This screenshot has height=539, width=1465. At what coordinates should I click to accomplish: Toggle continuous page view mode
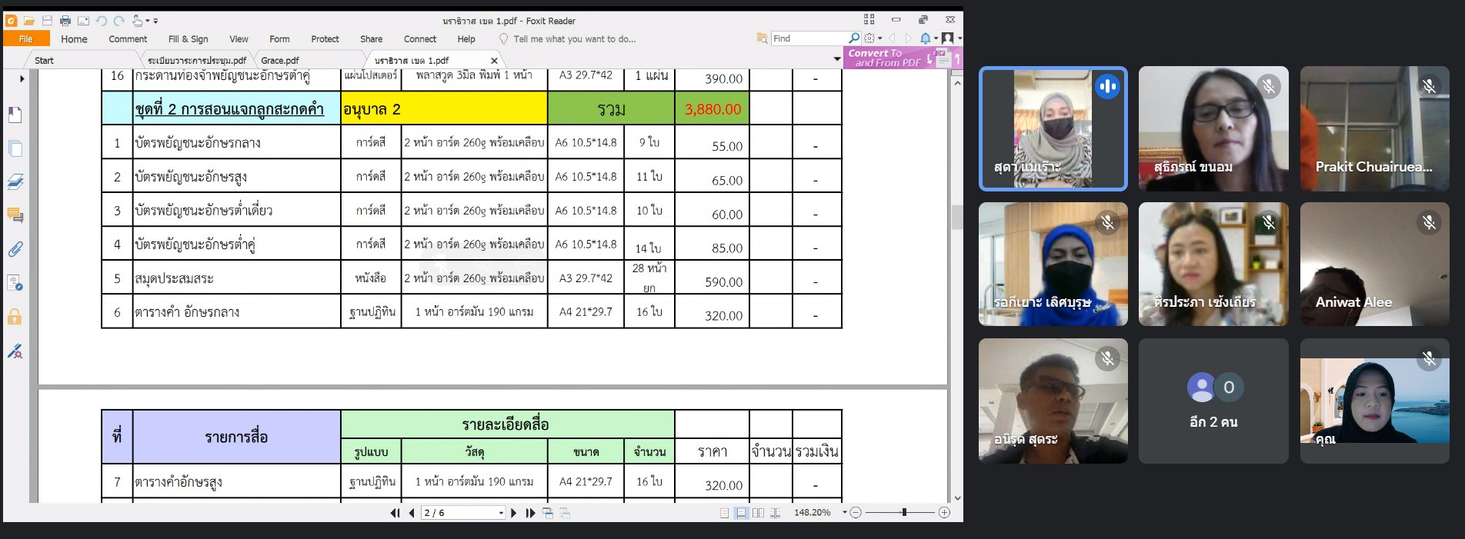coord(741,513)
